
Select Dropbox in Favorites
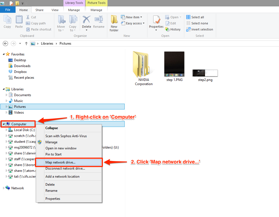pos(20,72)
